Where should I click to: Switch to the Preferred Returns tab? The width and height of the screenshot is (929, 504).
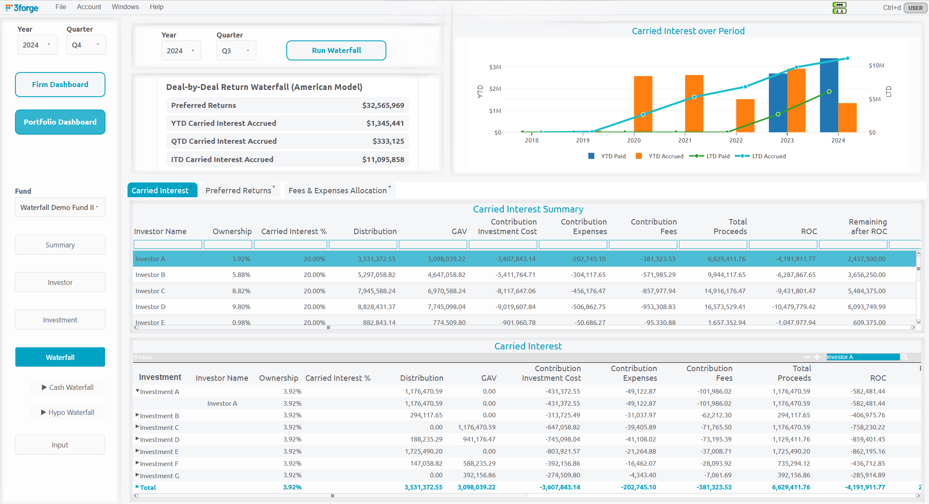238,190
